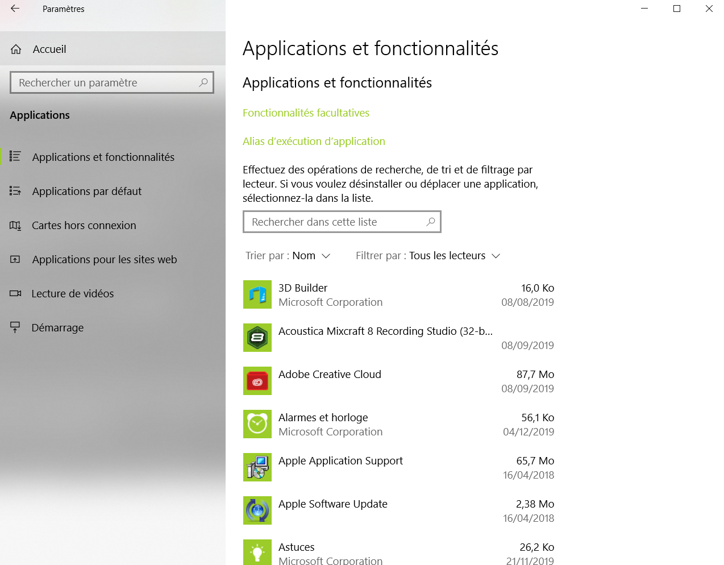Click Astuces lightbulb icon
The image size is (724, 565).
(x=257, y=552)
